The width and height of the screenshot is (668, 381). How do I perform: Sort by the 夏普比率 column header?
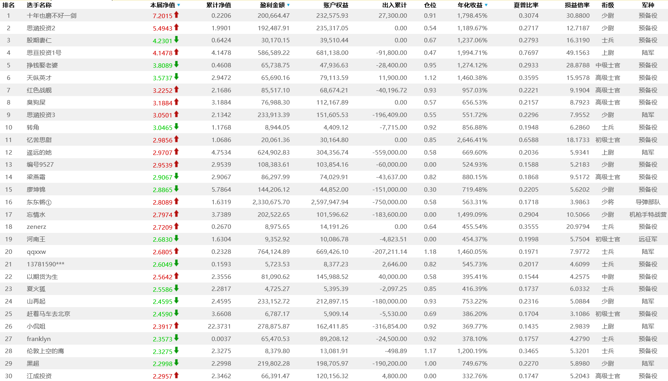pyautogui.click(x=526, y=5)
